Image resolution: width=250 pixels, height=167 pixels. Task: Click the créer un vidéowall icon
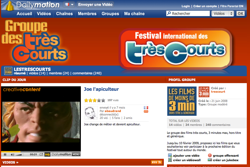coord(170,160)
